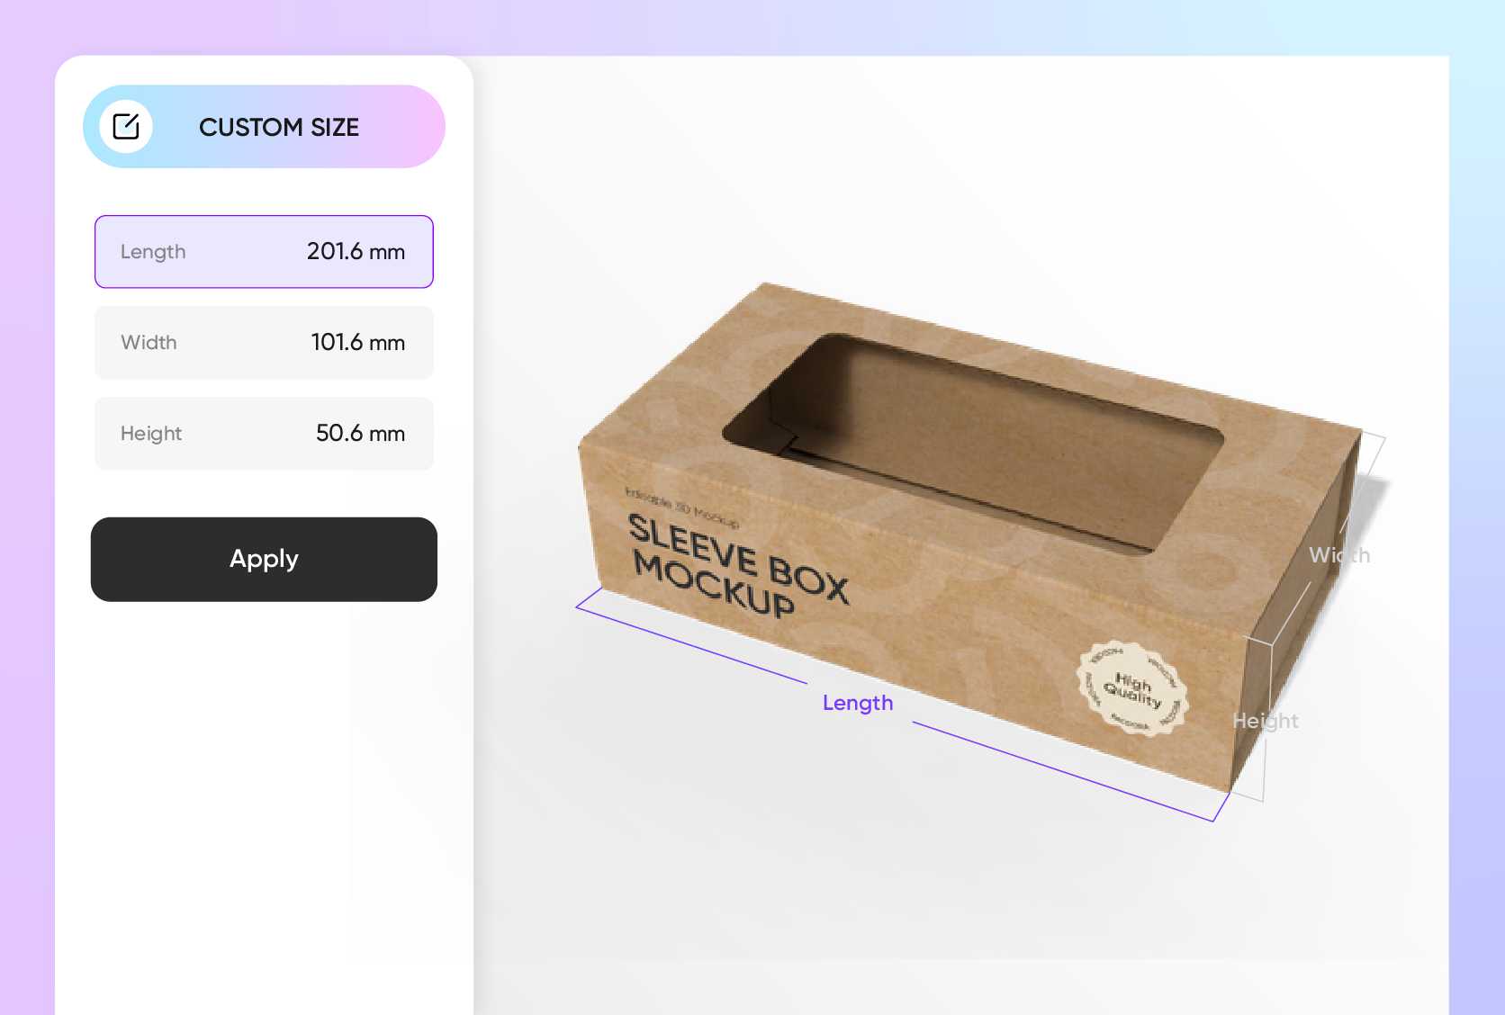Click the Height input showing 50.6 mm
This screenshot has height=1015, width=1505.
pyautogui.click(x=264, y=433)
